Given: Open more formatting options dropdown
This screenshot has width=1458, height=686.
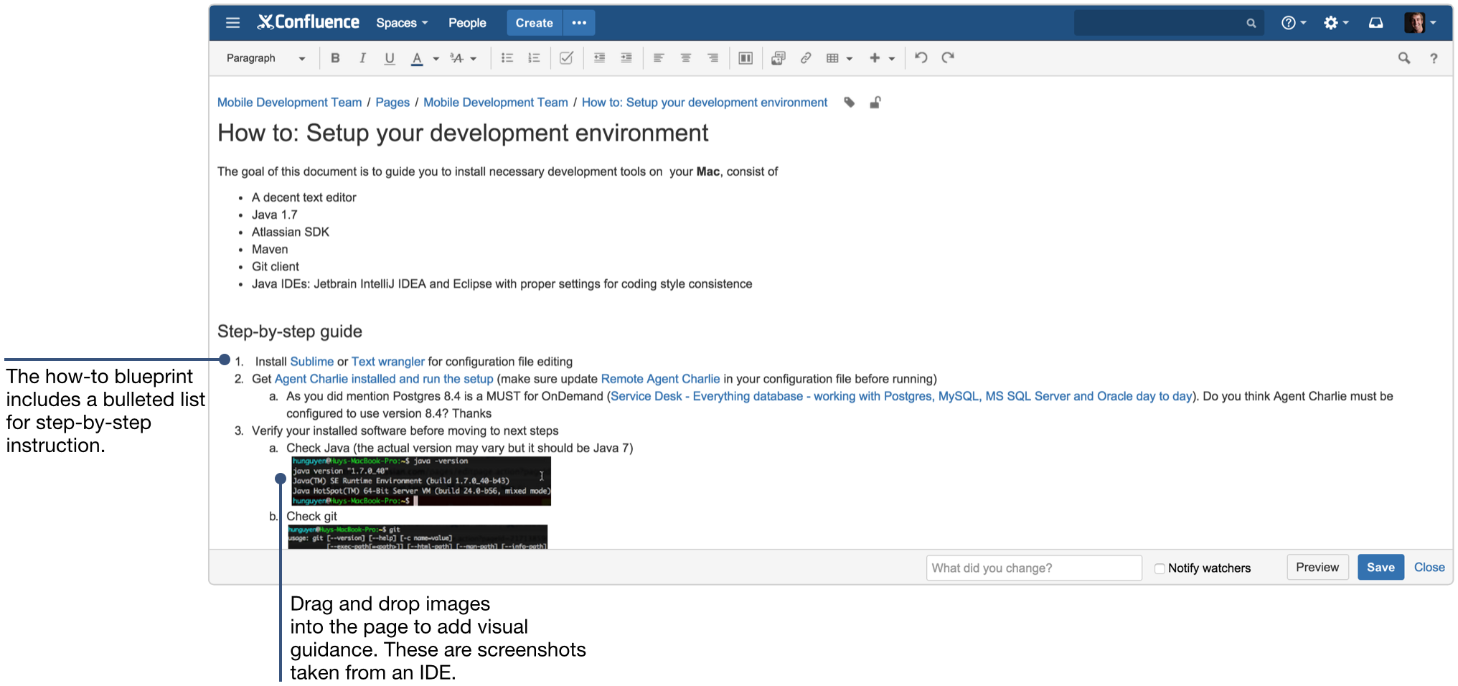Looking at the screenshot, I should pyautogui.click(x=464, y=58).
